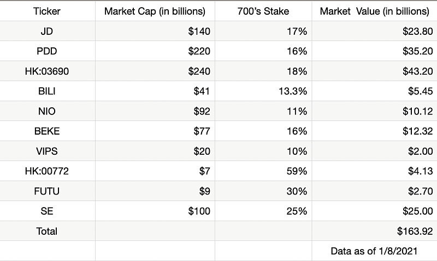Select the HK:00772 ticker cell
This screenshot has height=261, width=437.
click(x=46, y=171)
